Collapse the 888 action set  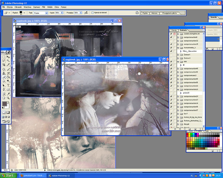point(178,62)
